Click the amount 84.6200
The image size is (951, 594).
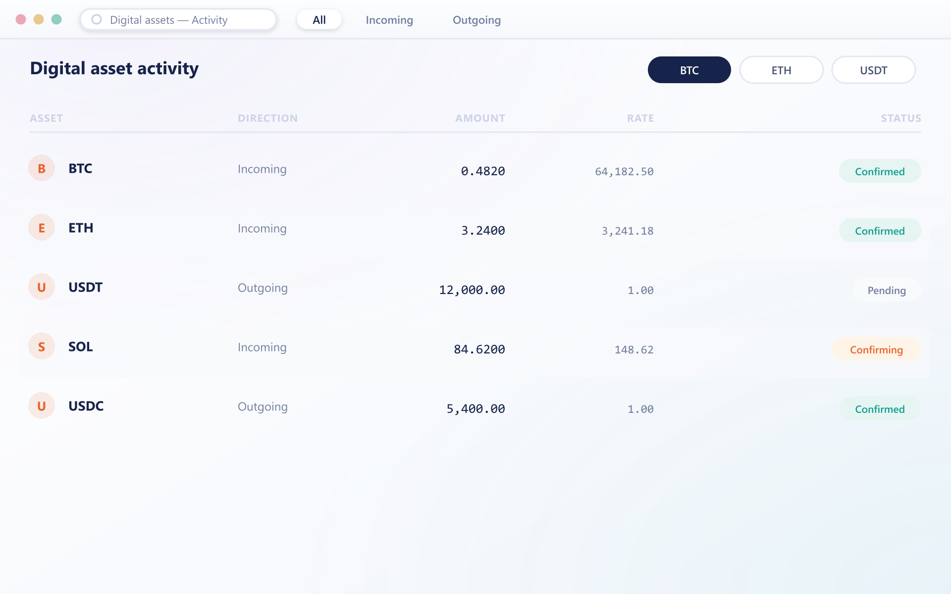479,349
